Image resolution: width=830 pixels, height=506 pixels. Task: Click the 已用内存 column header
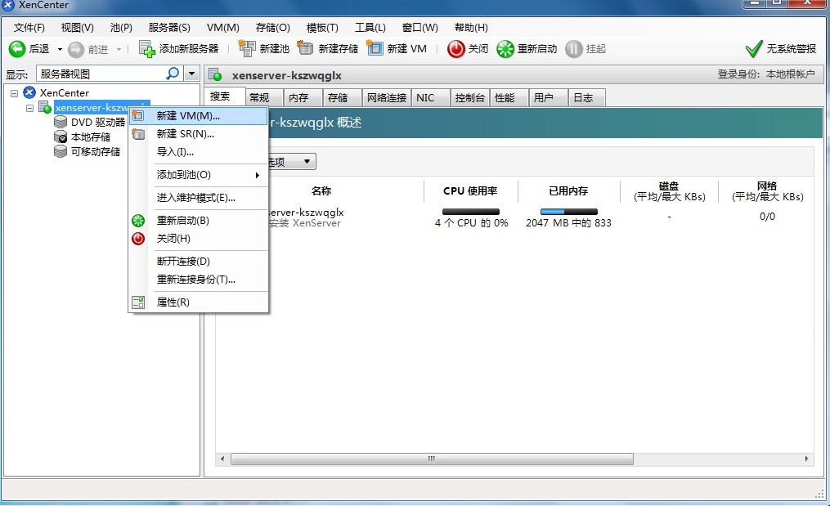point(568,191)
